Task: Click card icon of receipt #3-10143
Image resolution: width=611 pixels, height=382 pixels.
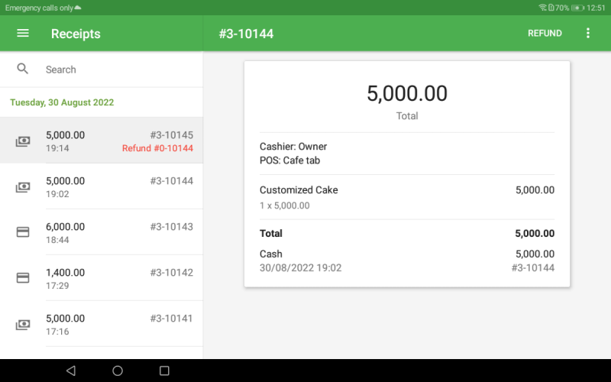Action: coord(23,232)
